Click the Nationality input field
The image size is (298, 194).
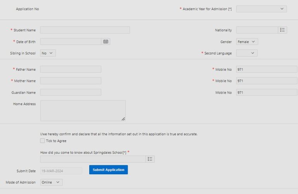pos(257,30)
